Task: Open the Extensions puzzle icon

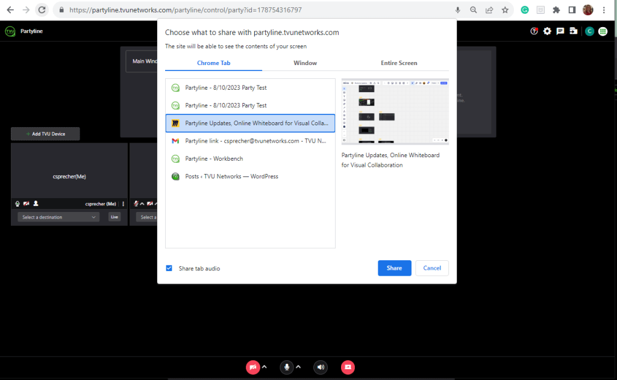Action: tap(556, 10)
